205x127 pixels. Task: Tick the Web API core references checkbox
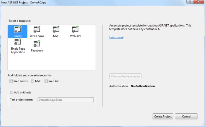(x=46, y=81)
